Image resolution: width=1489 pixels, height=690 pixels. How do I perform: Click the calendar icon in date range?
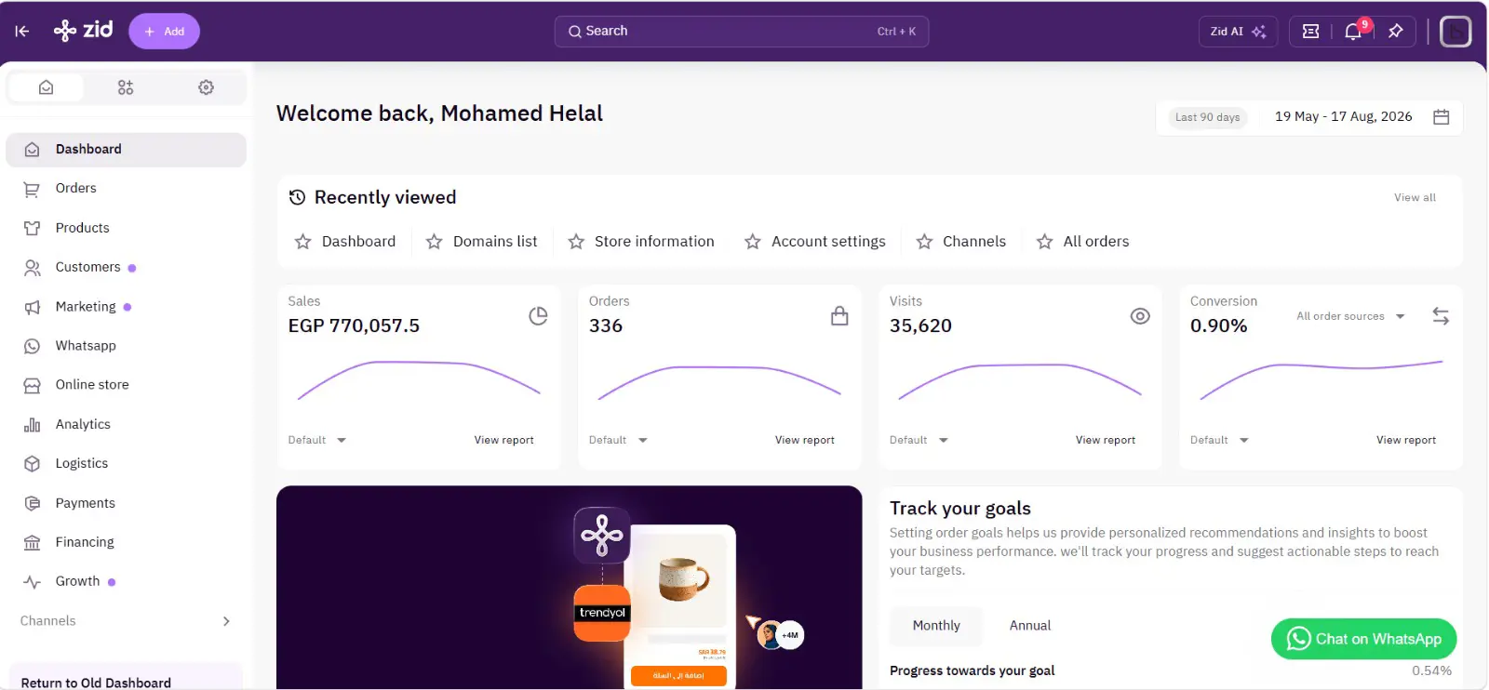(x=1441, y=117)
